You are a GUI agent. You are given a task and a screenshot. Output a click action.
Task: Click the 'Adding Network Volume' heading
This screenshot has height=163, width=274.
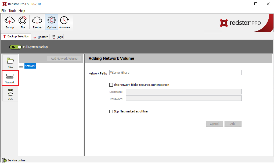[111, 58]
